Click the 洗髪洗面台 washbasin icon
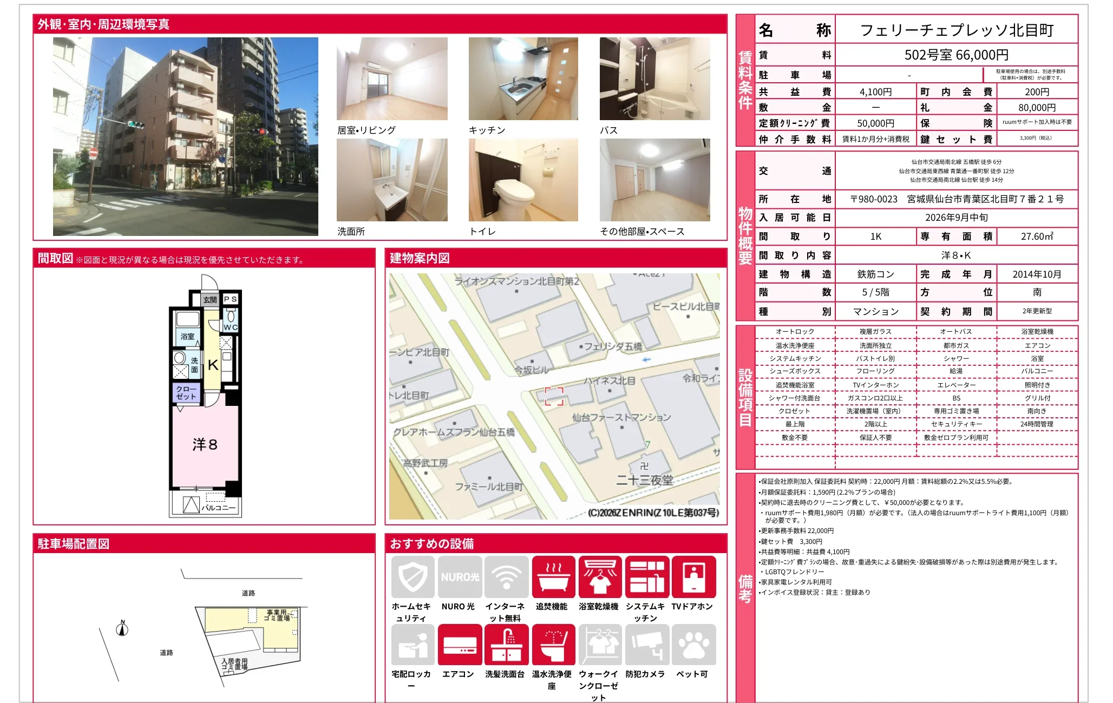Screen dimensions: 1113x703 click(507, 645)
